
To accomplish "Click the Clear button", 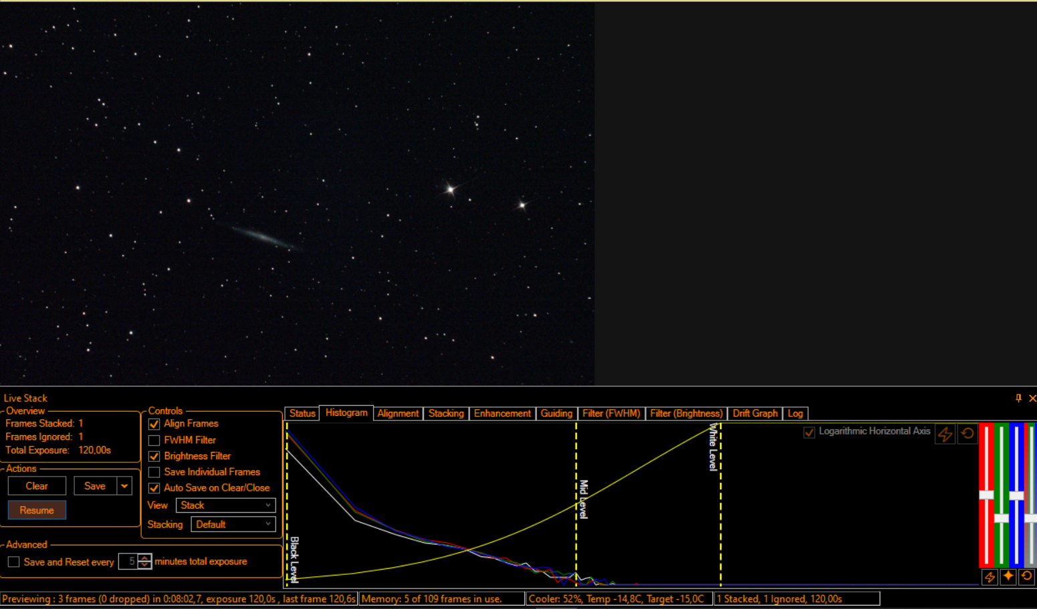I will tap(37, 486).
